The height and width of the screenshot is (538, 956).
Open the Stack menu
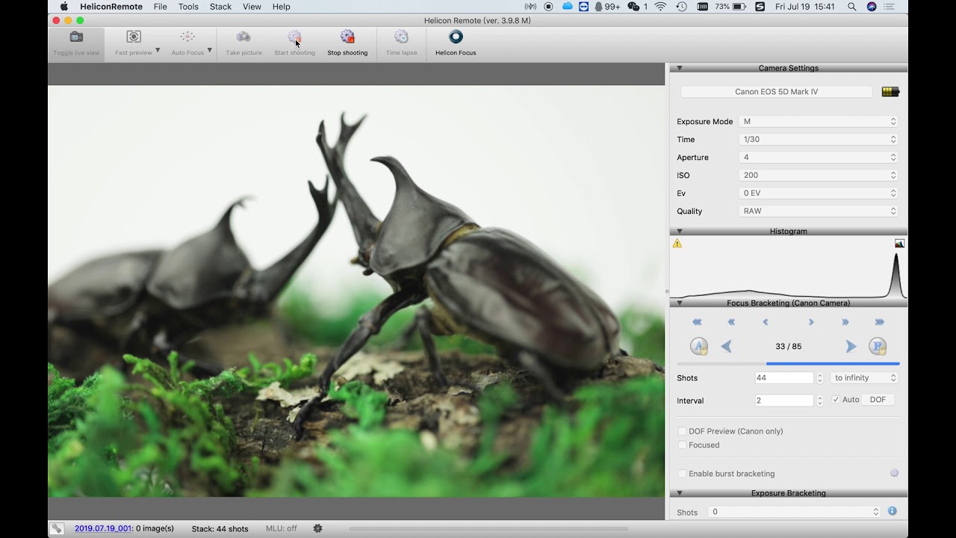point(220,7)
